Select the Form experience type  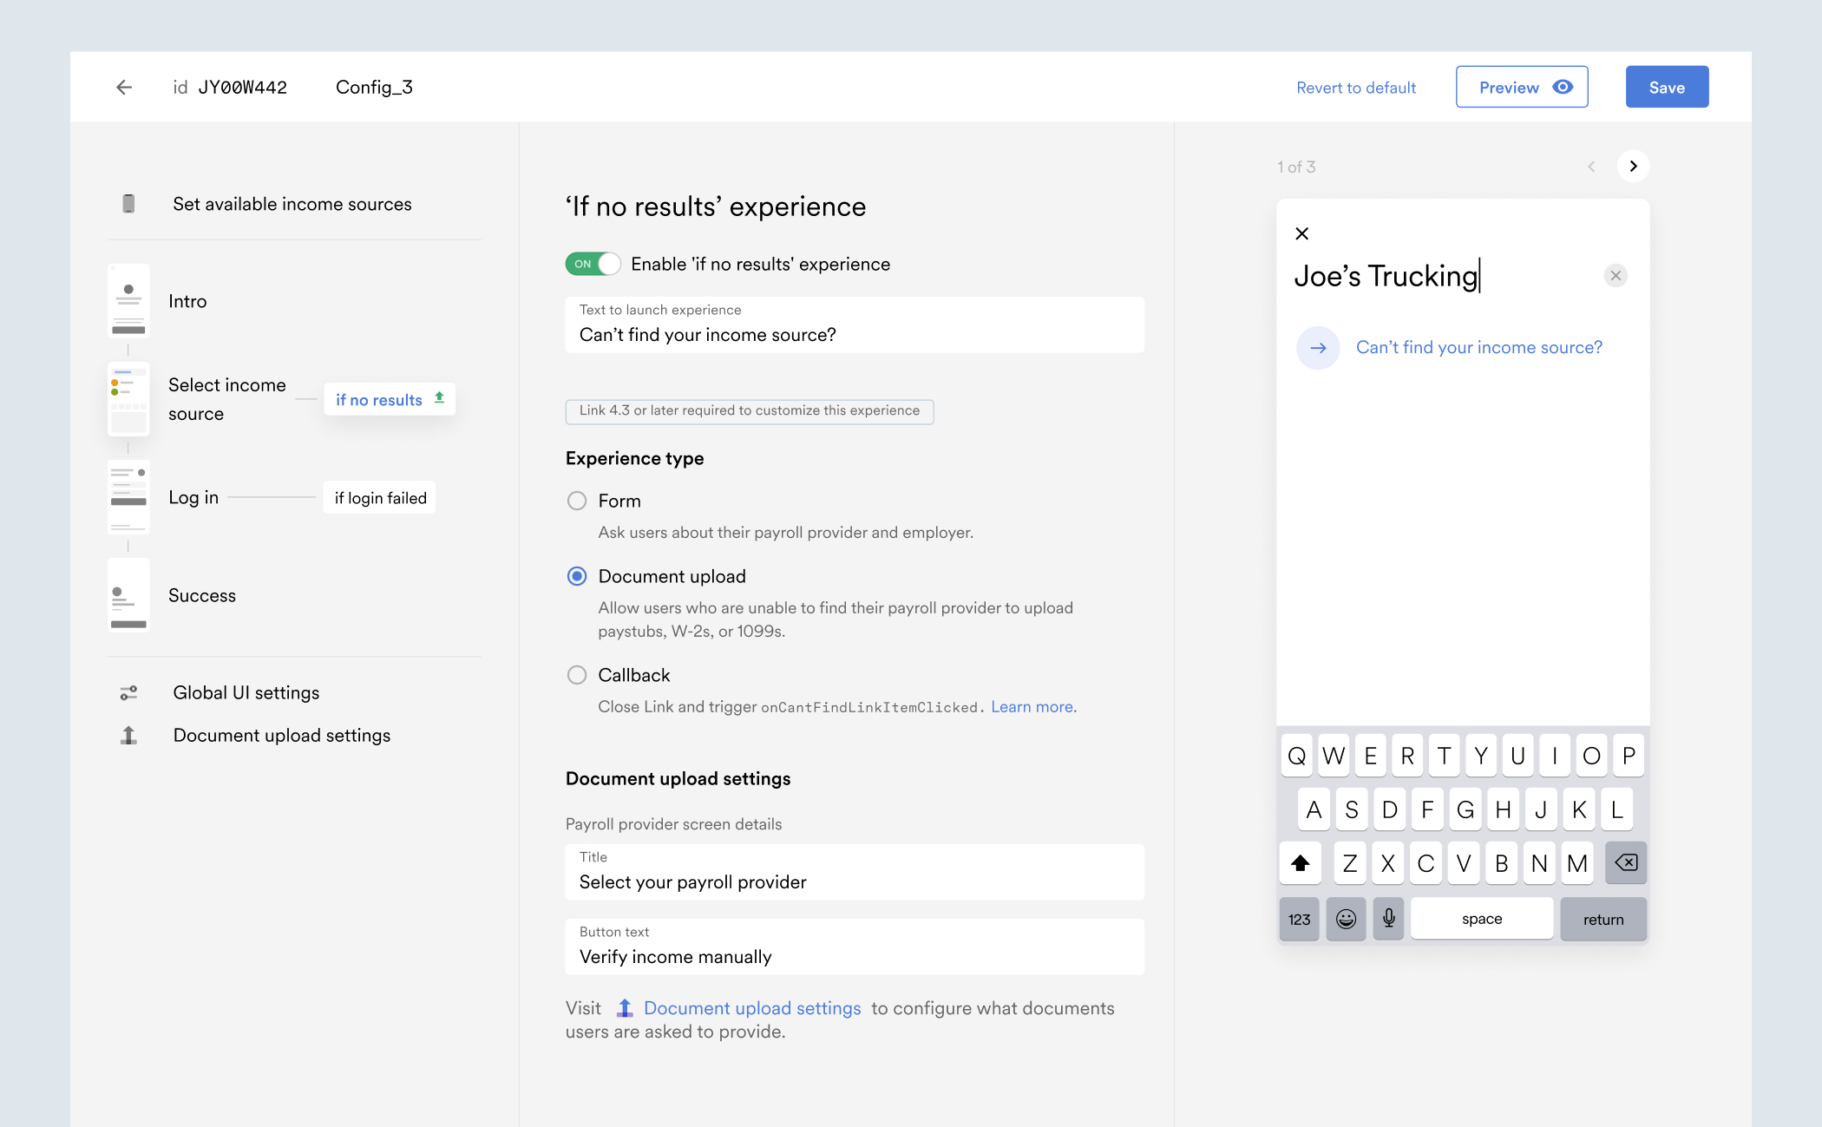577,501
